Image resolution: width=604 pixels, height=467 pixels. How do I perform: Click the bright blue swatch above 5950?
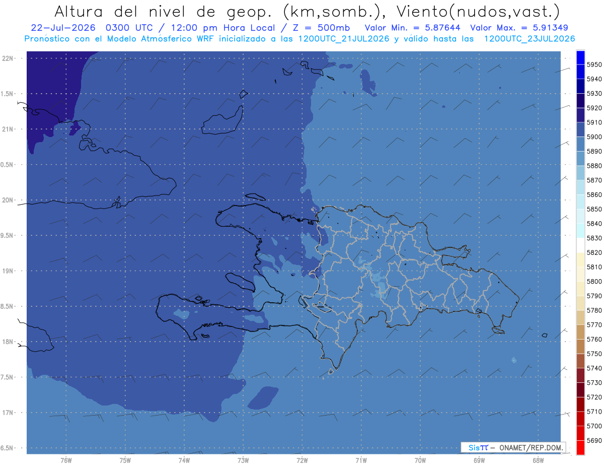pos(580,57)
